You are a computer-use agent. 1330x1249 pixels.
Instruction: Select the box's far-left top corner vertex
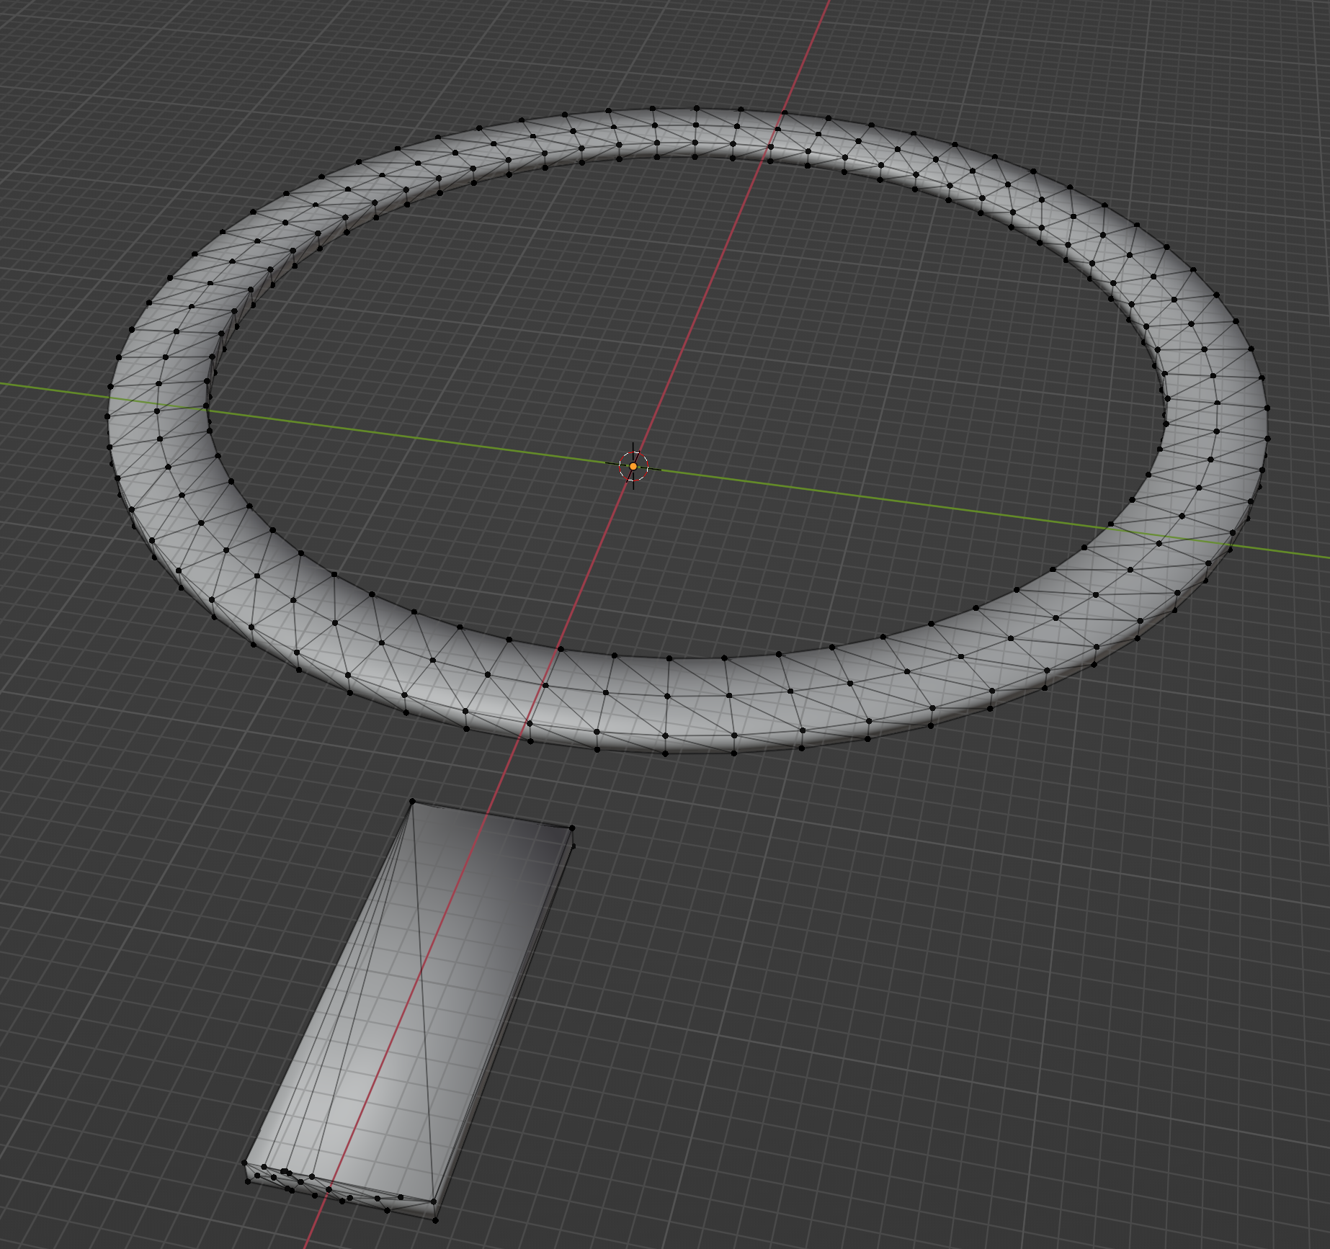tap(413, 801)
